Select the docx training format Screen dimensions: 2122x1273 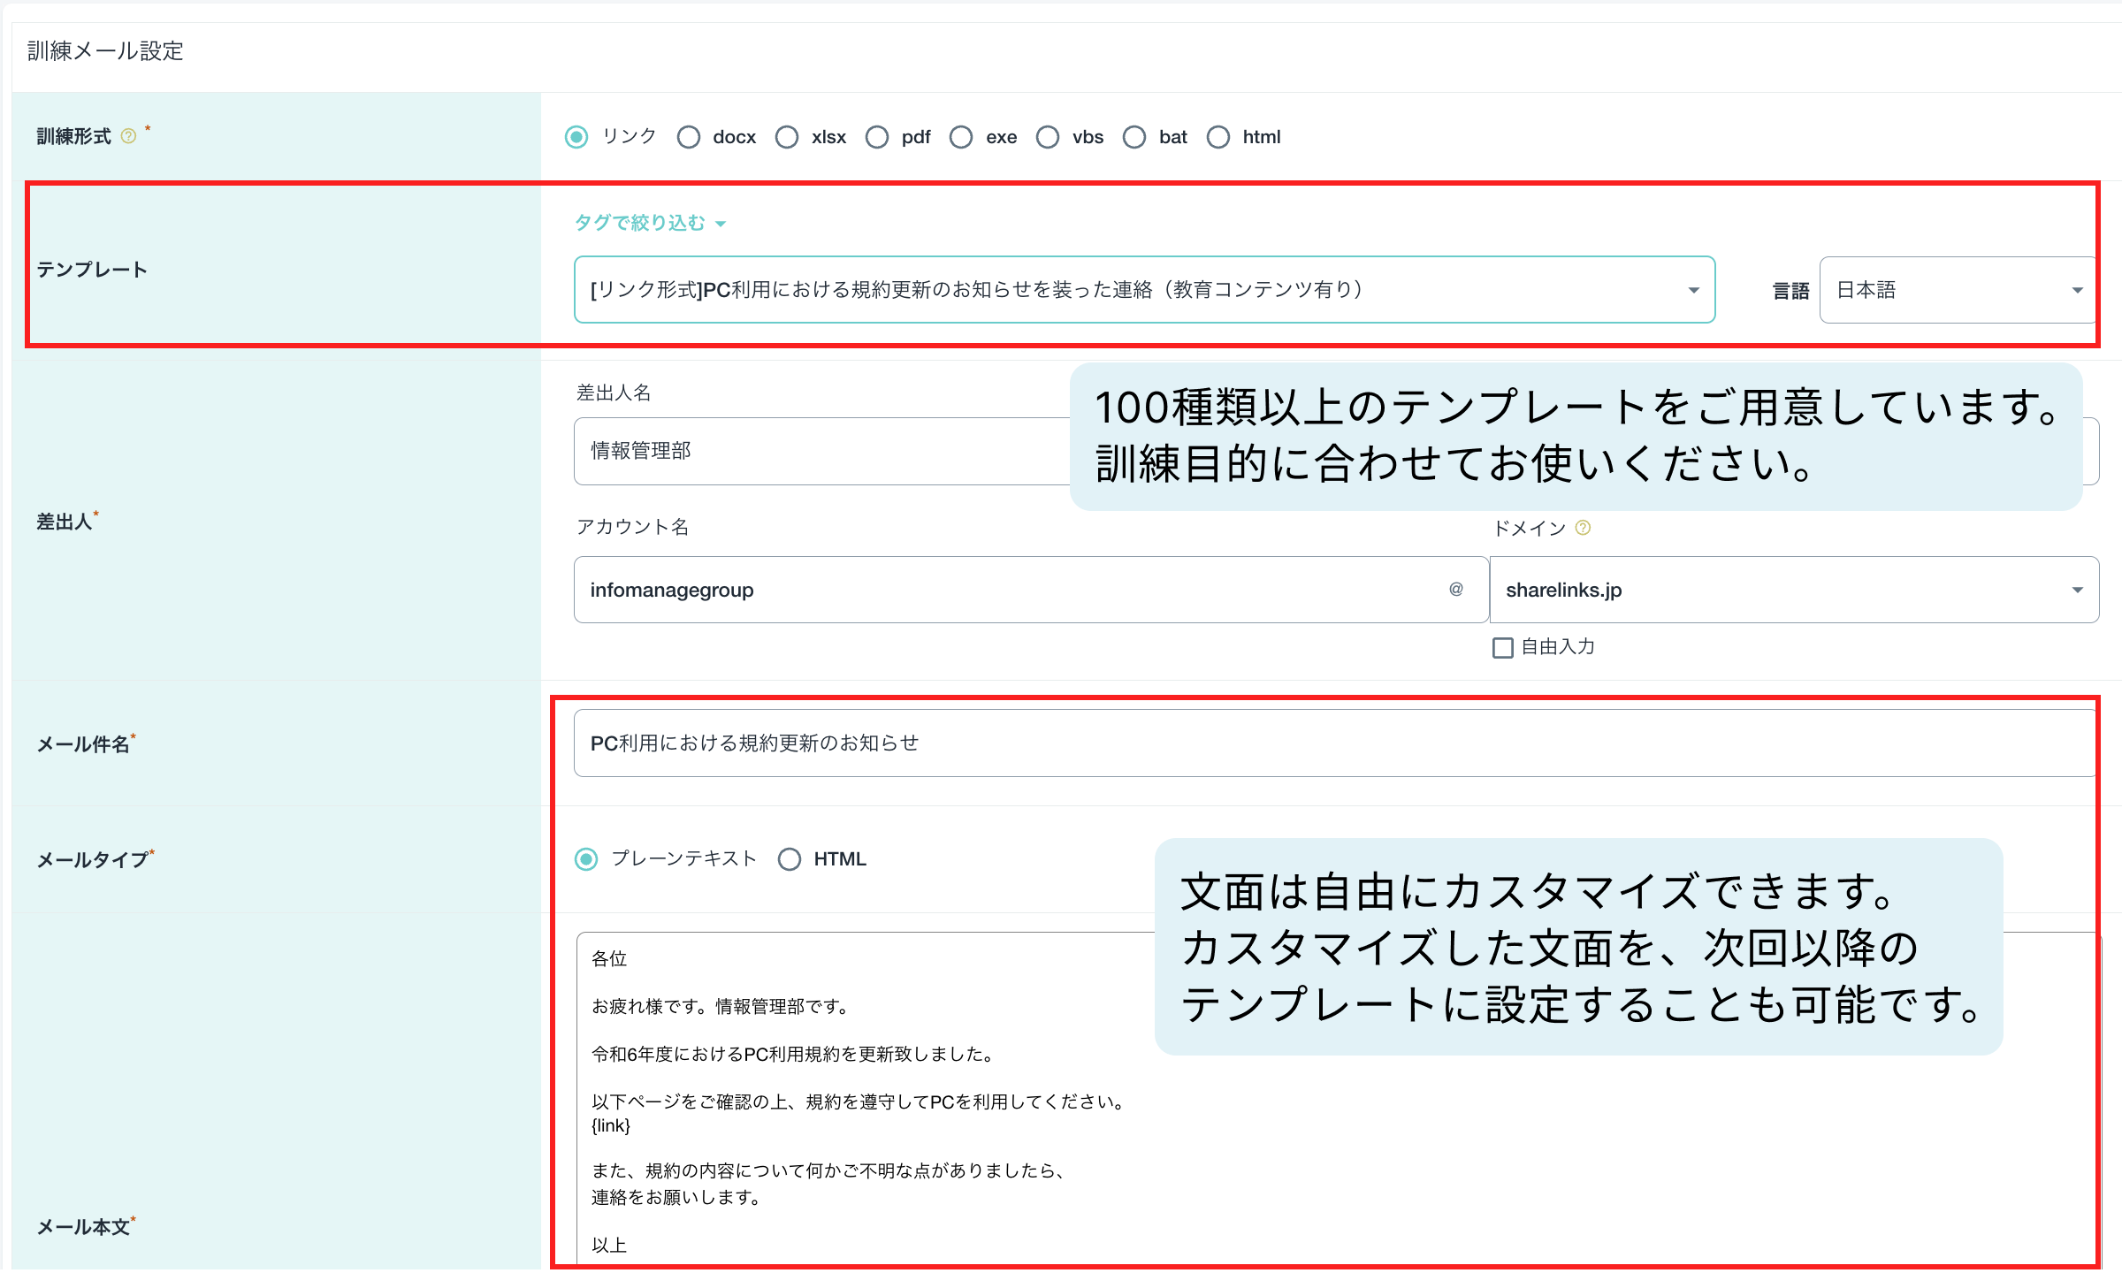(x=689, y=137)
